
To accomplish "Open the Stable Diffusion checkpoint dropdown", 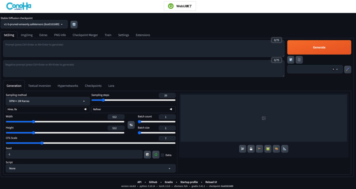I will click(x=34, y=24).
